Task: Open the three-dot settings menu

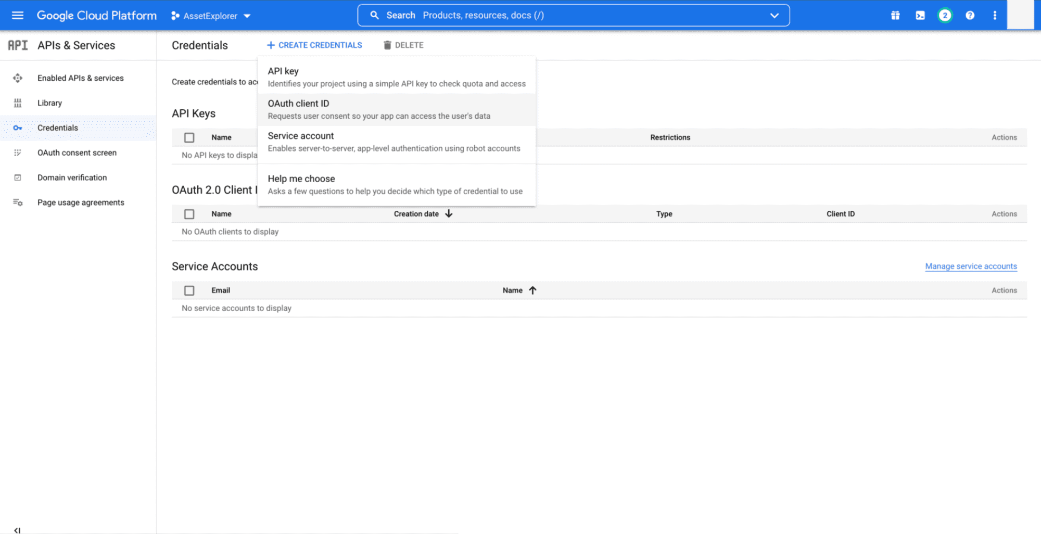Action: pos(995,16)
